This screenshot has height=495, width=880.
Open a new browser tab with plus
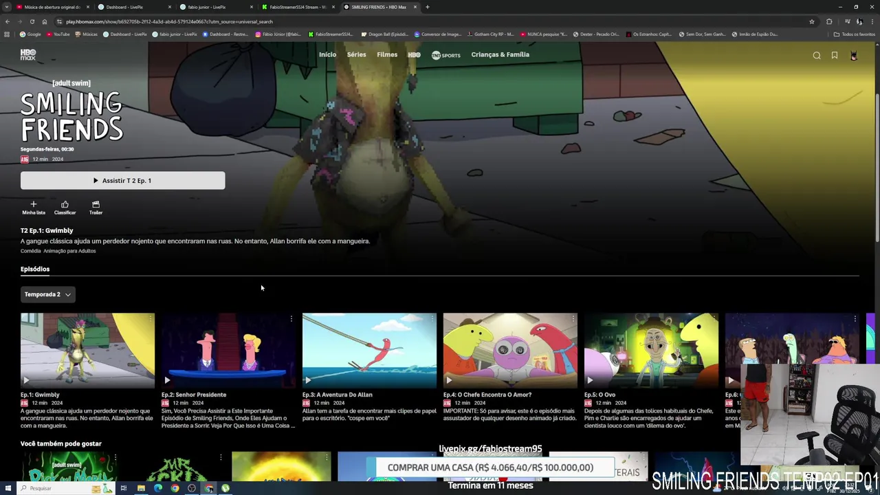(x=428, y=7)
